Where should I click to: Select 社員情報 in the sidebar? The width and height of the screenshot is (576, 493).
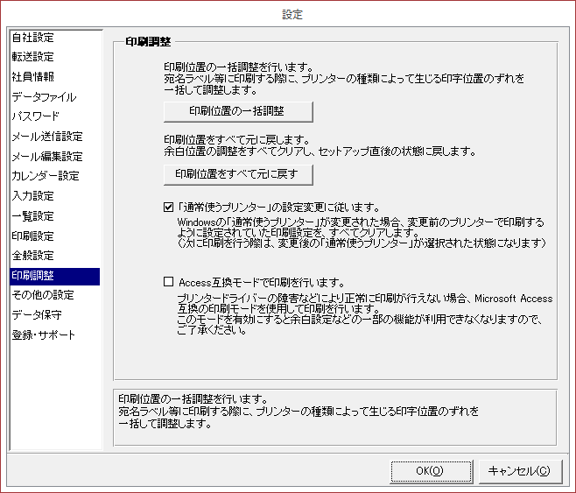55,77
